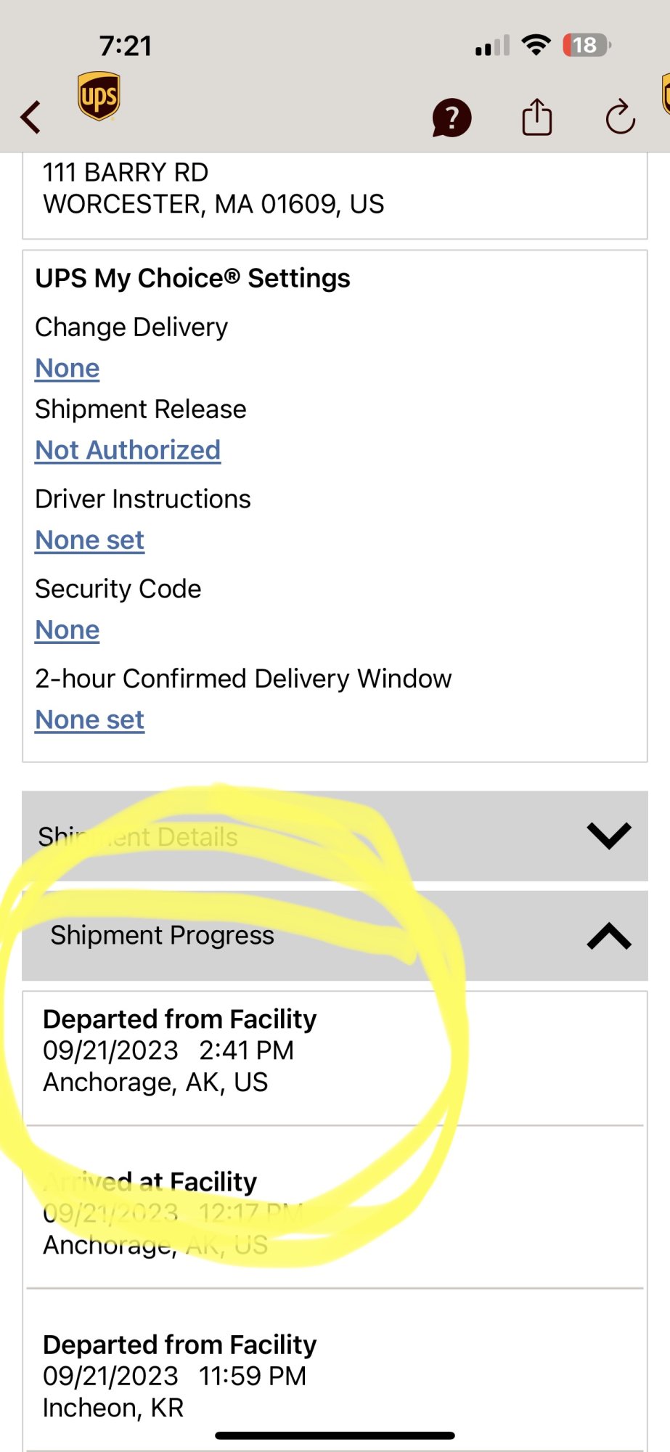Tap the share icon

pos(537,117)
